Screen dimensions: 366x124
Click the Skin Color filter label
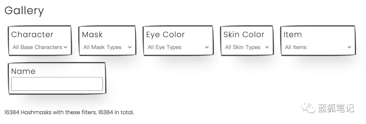244,34
